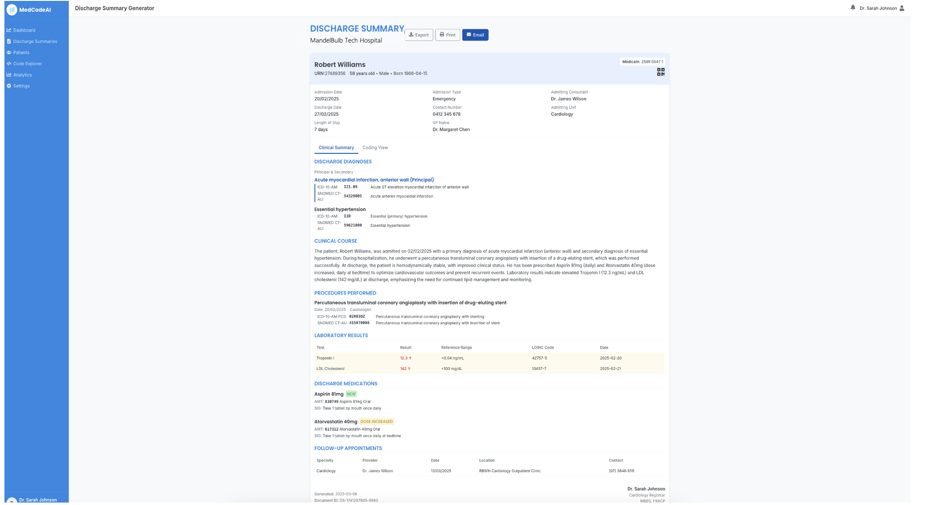
Task: Email the discharge summary
Action: [x=475, y=35]
